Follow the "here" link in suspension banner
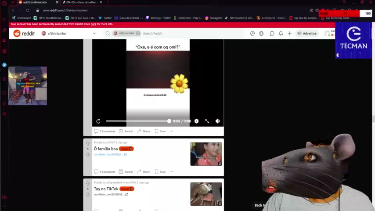Viewport: 375px width, 211px height. 93,24
